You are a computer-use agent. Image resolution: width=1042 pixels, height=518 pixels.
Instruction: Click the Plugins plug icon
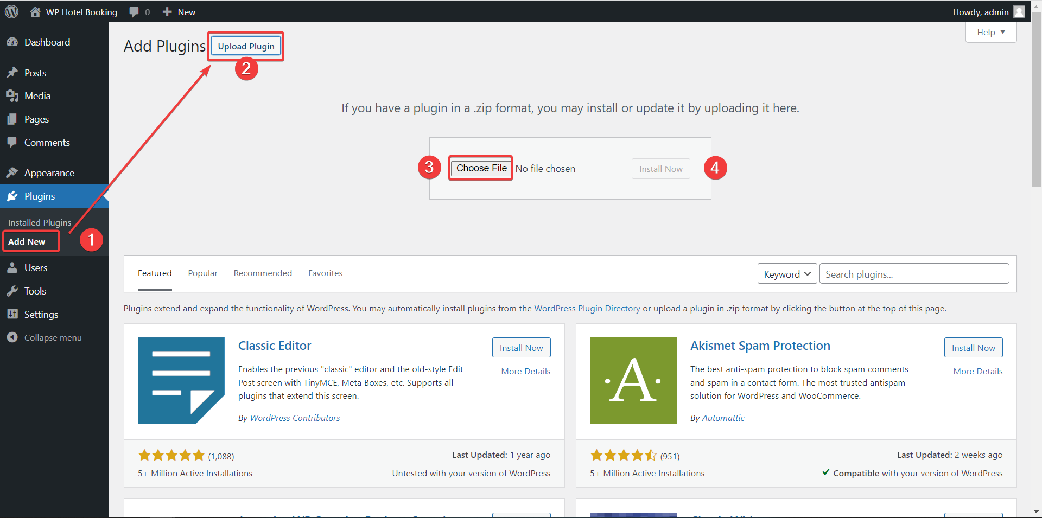click(12, 196)
